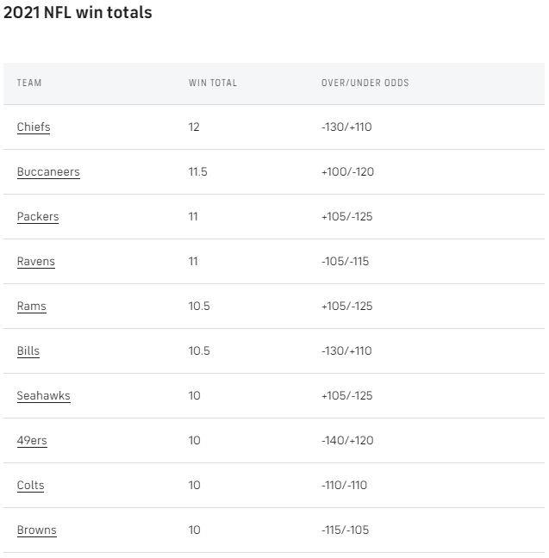Click the Buccaneers win total 11.5

click(198, 172)
